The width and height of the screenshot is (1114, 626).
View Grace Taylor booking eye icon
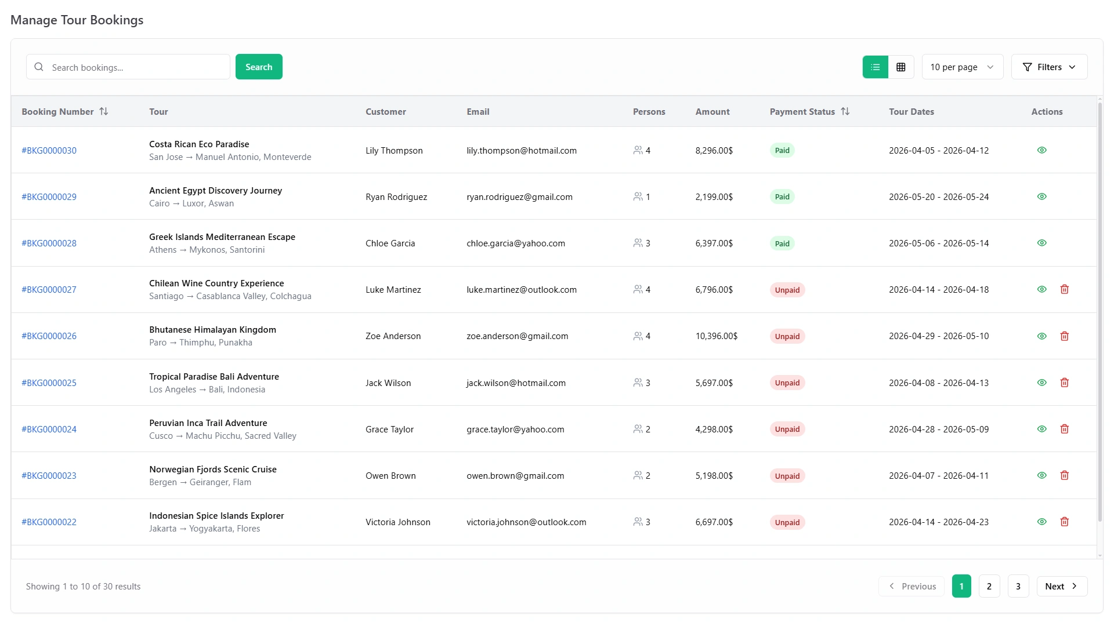coord(1041,429)
